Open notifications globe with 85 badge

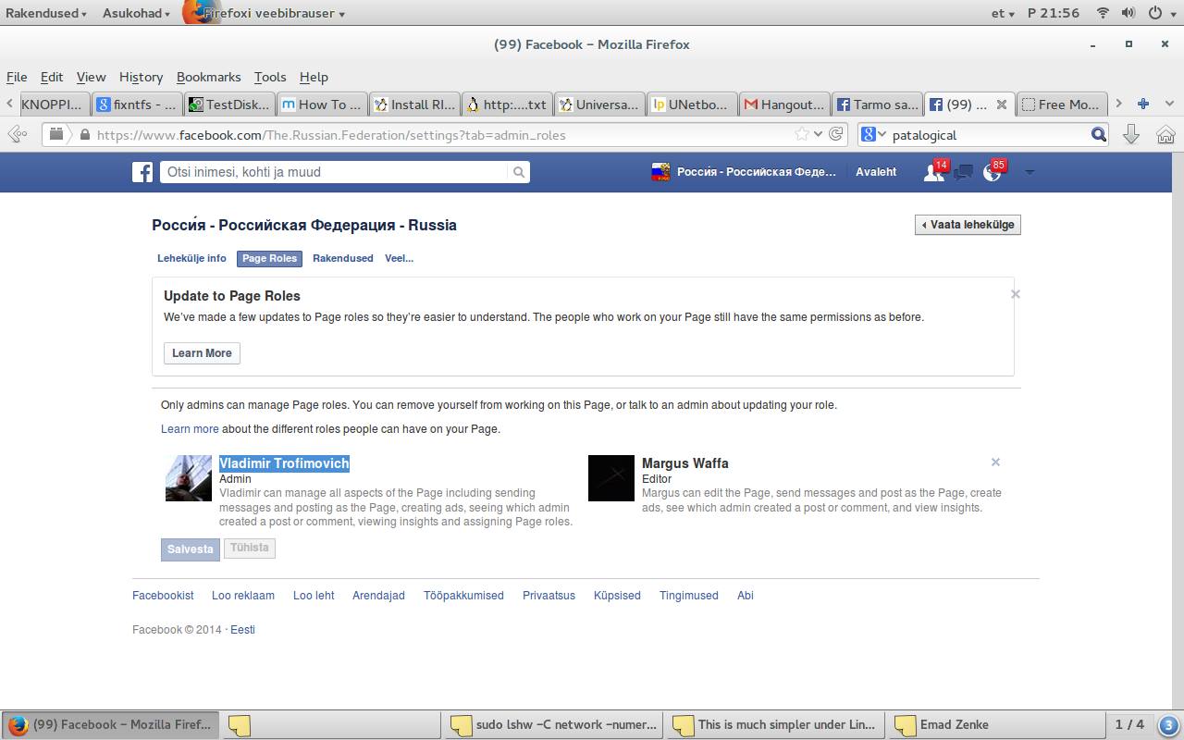click(x=993, y=172)
